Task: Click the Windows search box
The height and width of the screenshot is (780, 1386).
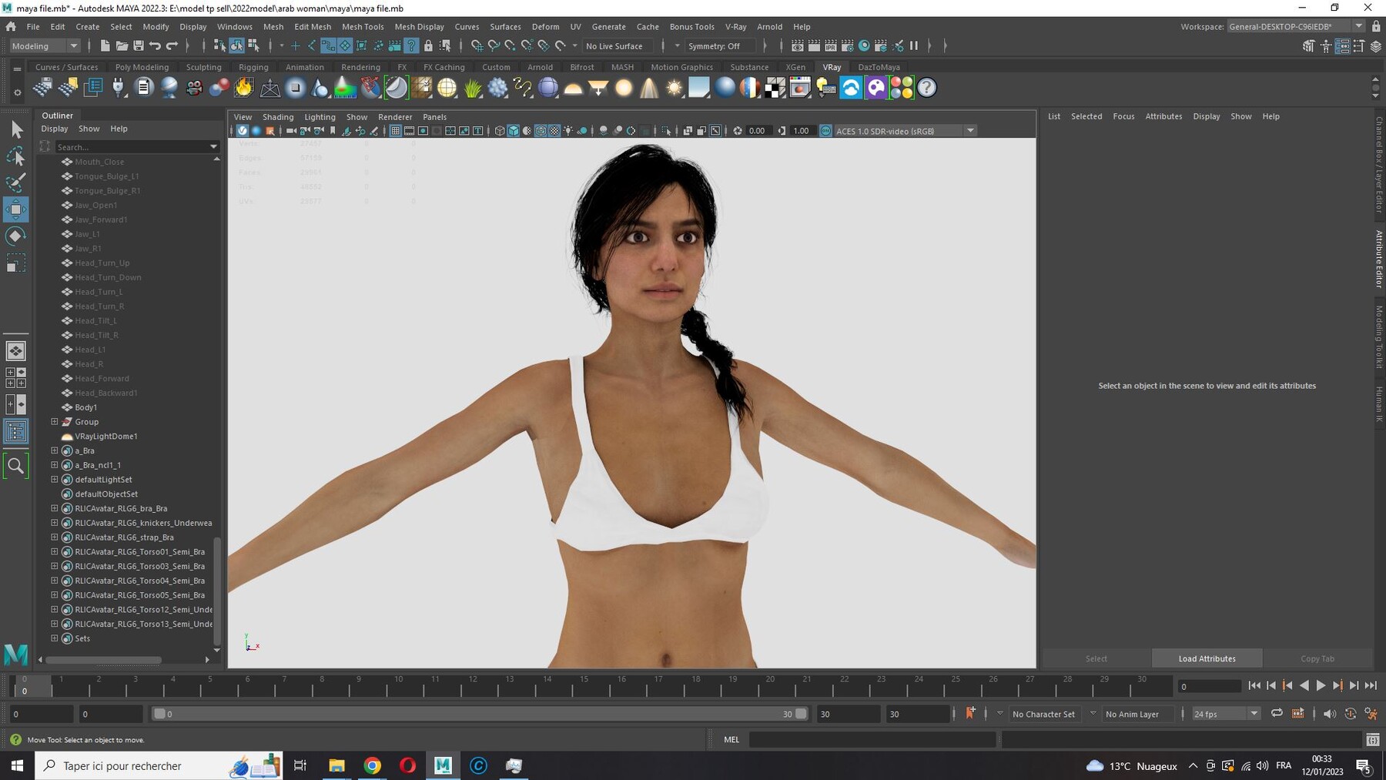Action: click(159, 765)
